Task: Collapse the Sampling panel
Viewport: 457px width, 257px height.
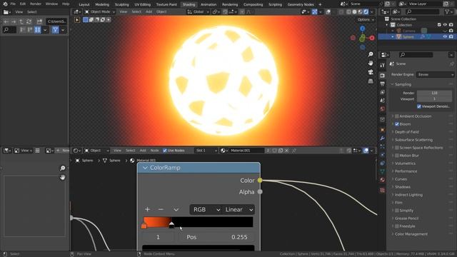Action: coord(403,84)
